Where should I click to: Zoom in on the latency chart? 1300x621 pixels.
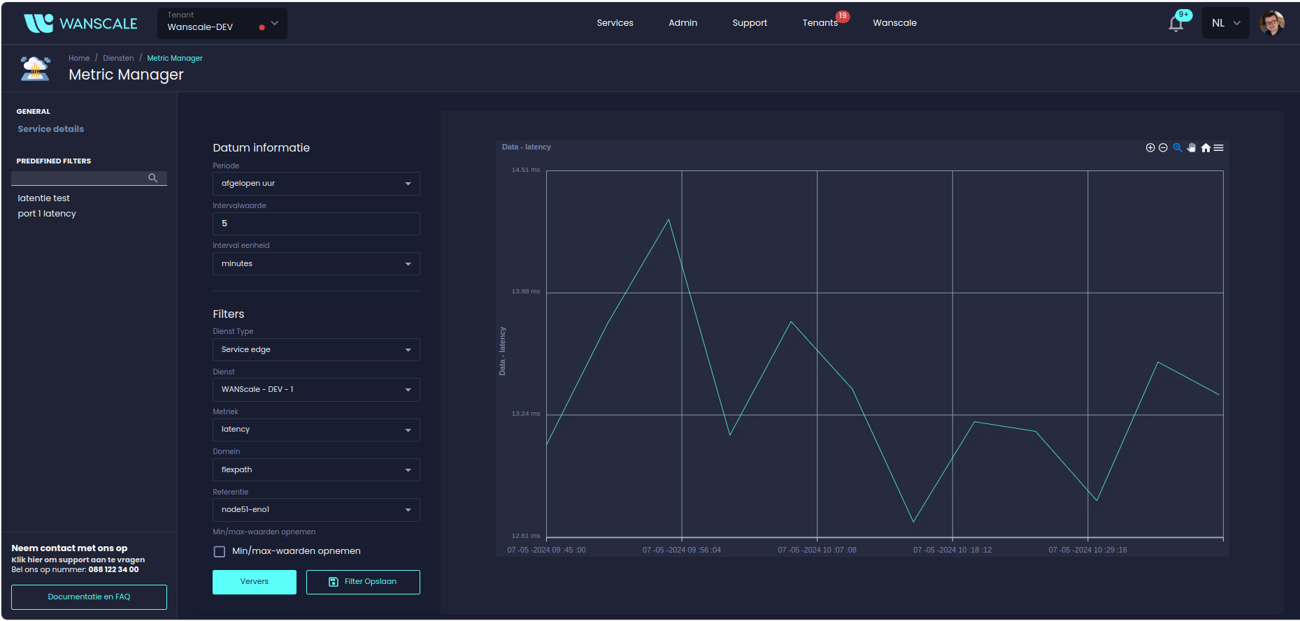(x=1150, y=147)
